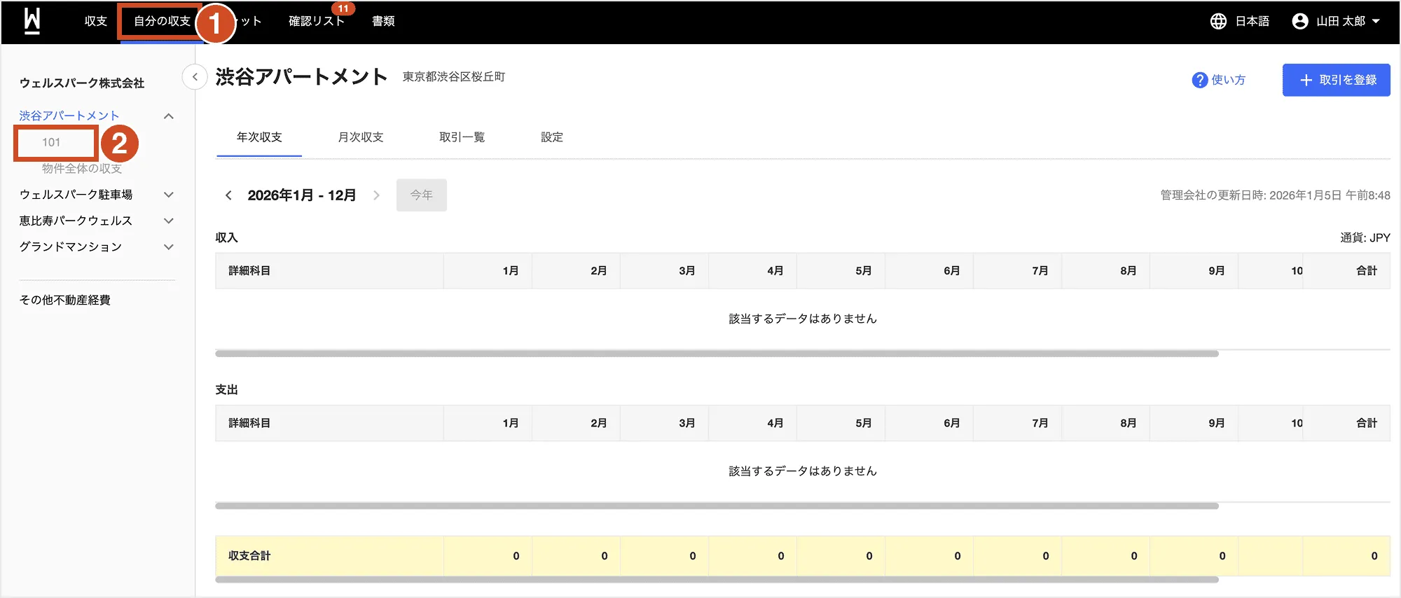
Task: Click the 11 notification badge
Action: coord(343,8)
